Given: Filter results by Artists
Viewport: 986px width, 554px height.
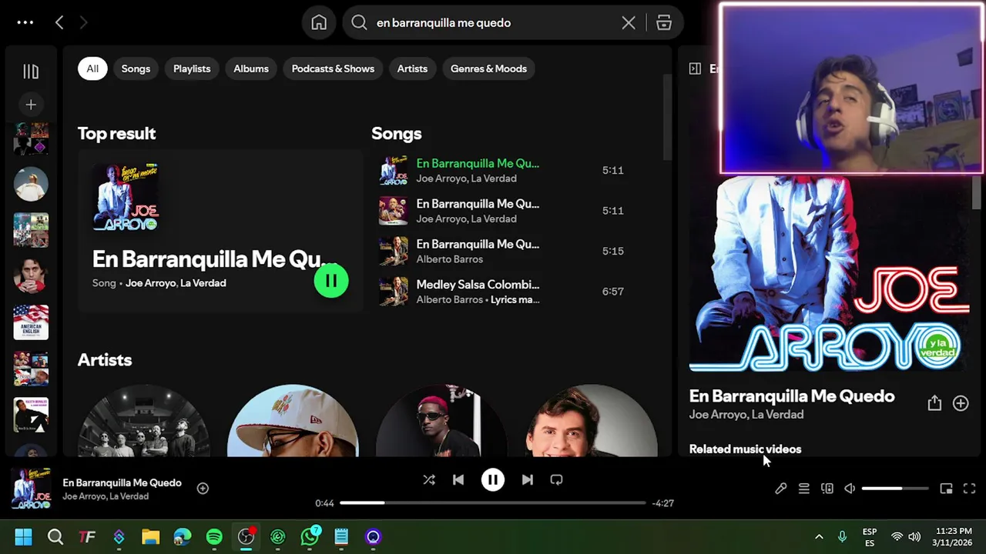Looking at the screenshot, I should coord(412,68).
